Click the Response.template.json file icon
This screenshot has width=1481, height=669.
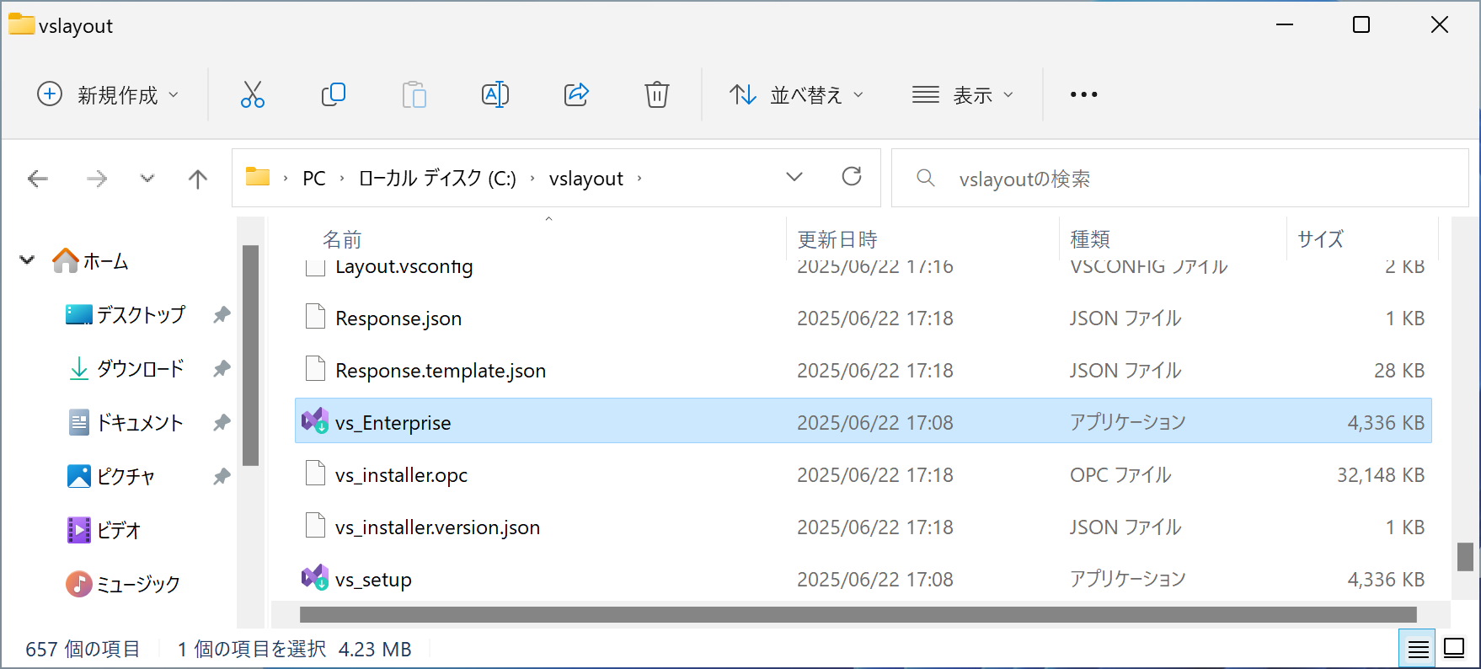pos(315,369)
